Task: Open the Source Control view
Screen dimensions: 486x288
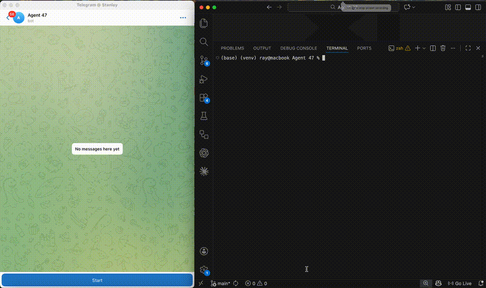Action: point(204,61)
